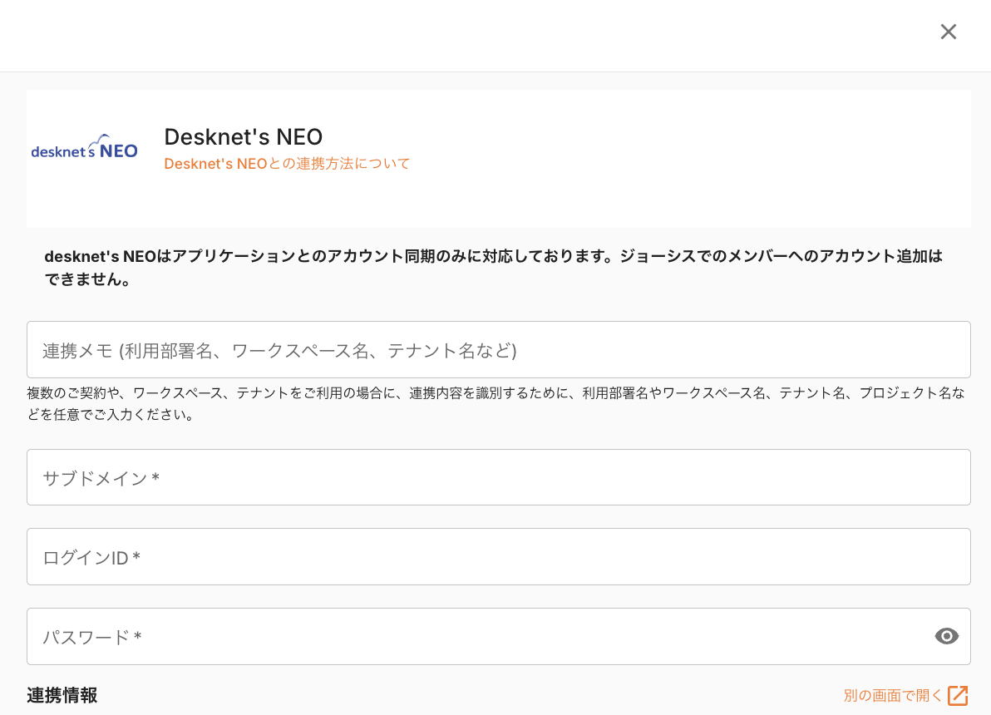
Task: Click the asterisk after ログインID label
Action: coord(136,558)
